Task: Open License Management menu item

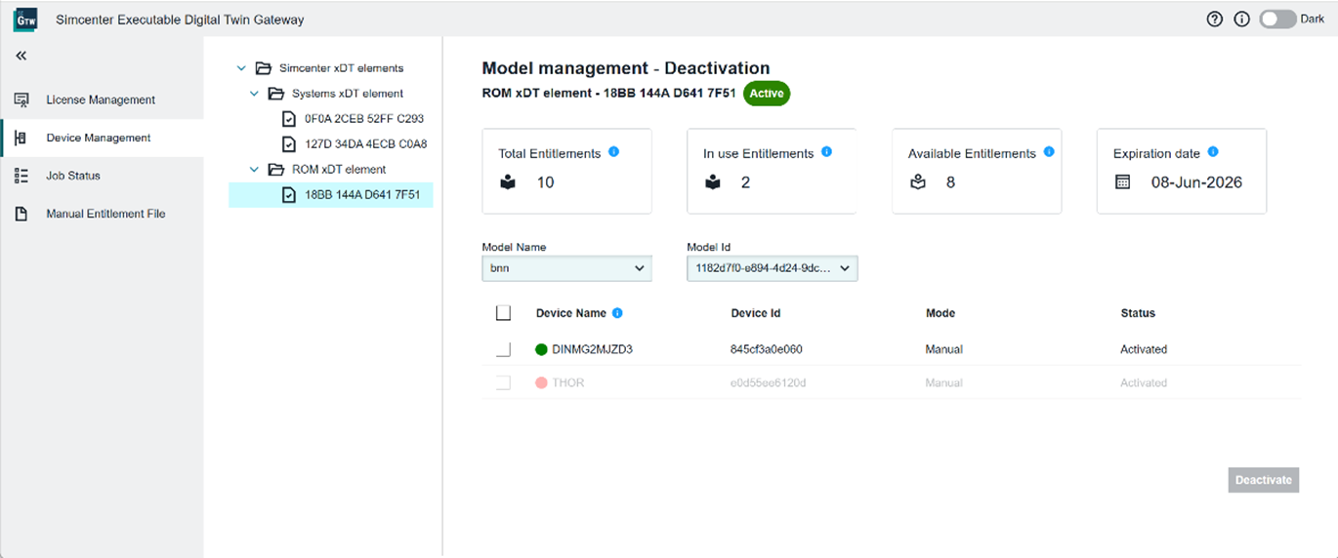Action: coord(102,100)
